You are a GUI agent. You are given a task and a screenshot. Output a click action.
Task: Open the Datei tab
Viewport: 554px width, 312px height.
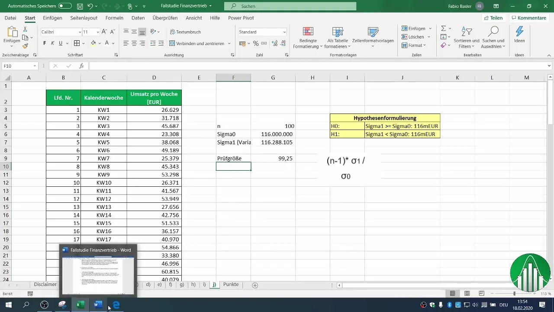[x=10, y=18]
